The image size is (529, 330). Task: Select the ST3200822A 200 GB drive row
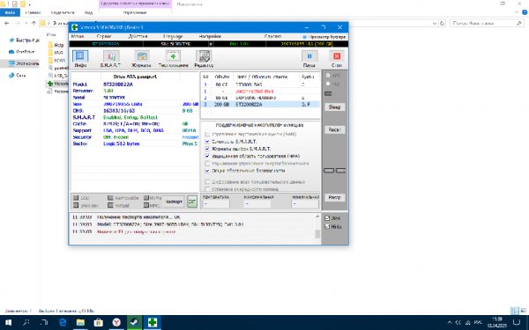click(260, 105)
